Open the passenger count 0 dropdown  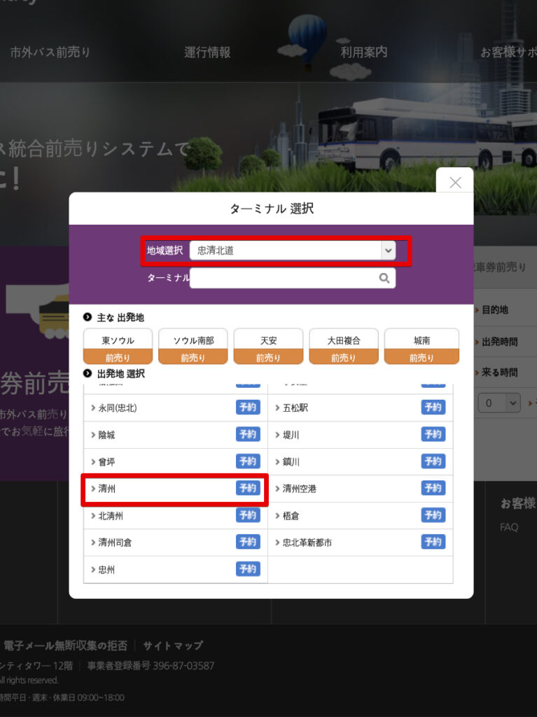[x=499, y=403]
